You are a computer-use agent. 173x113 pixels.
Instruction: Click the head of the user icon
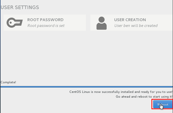(x=101, y=20)
